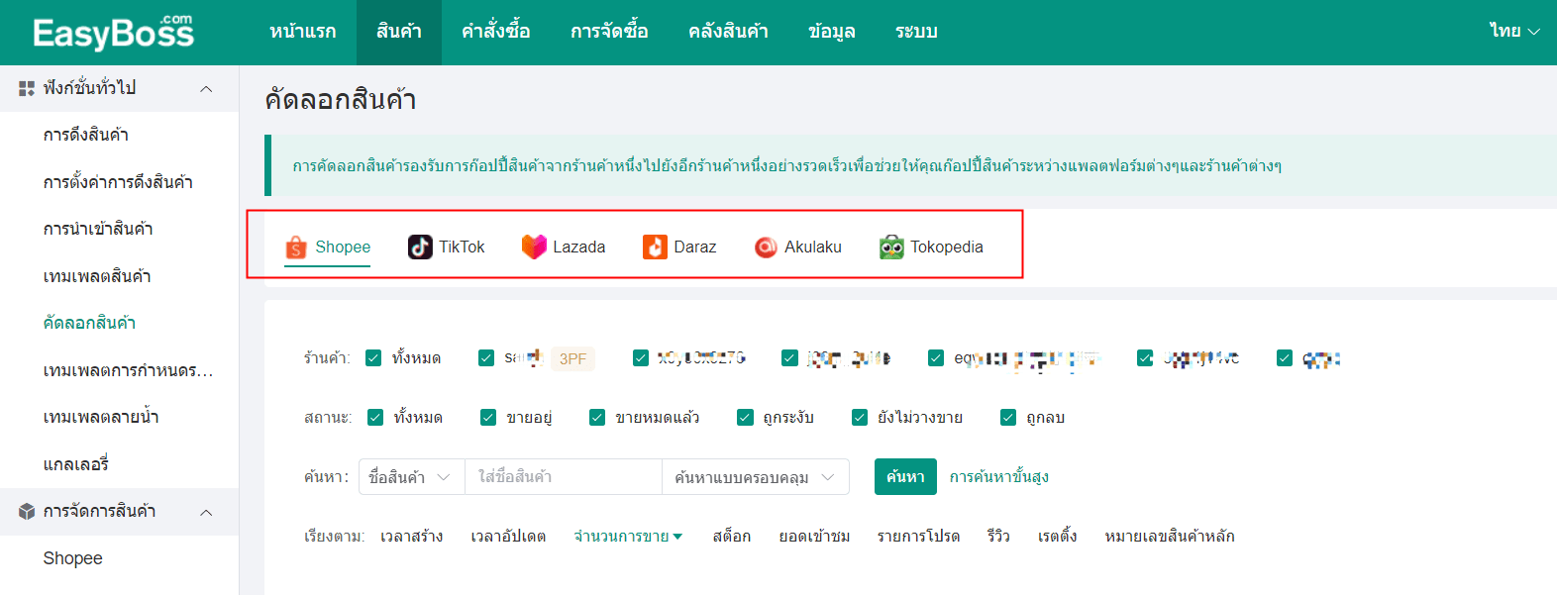
Task: Click the EasyBoss logo
Action: pos(114,33)
